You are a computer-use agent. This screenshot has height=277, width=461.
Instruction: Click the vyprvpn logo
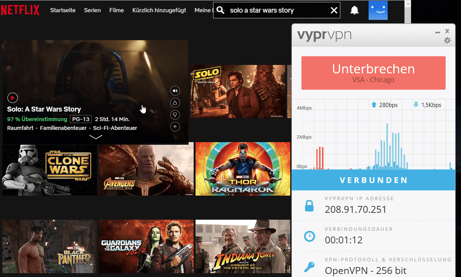point(324,35)
